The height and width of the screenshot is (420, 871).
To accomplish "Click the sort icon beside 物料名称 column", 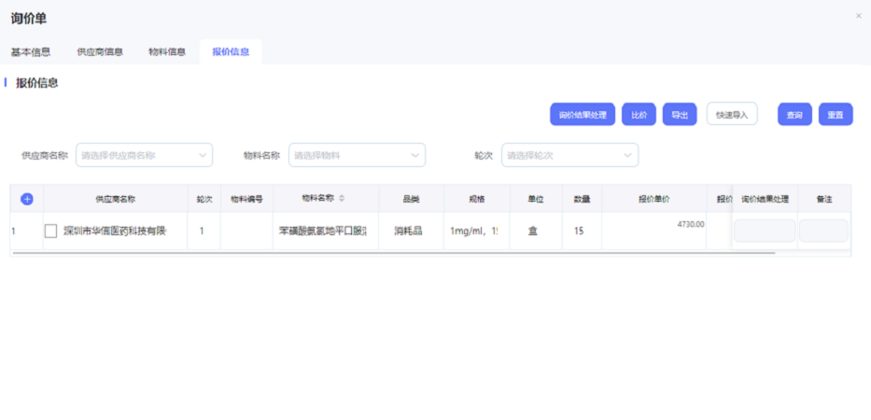I will [342, 198].
